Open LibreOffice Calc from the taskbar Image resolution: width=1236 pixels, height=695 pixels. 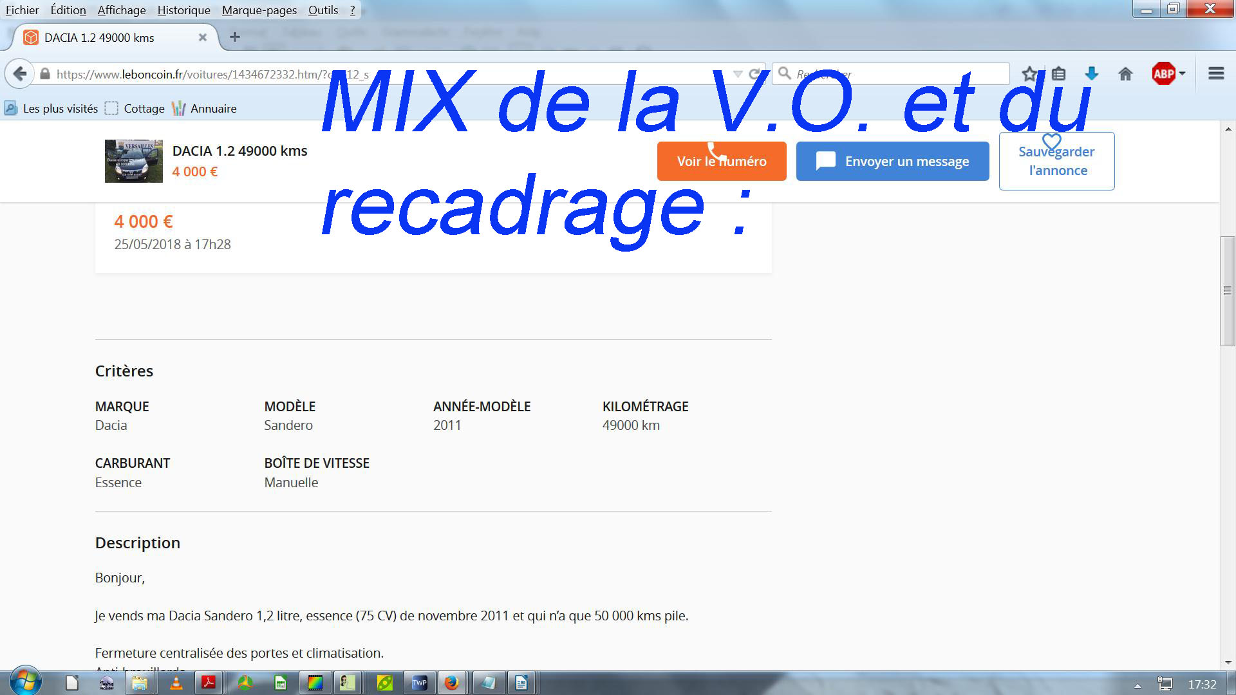point(280,683)
